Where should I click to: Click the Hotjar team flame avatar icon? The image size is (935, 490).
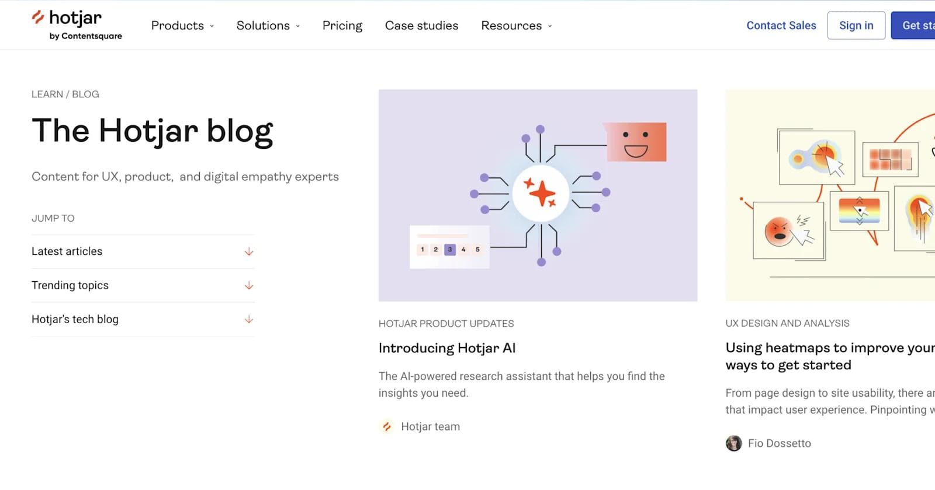coord(386,426)
